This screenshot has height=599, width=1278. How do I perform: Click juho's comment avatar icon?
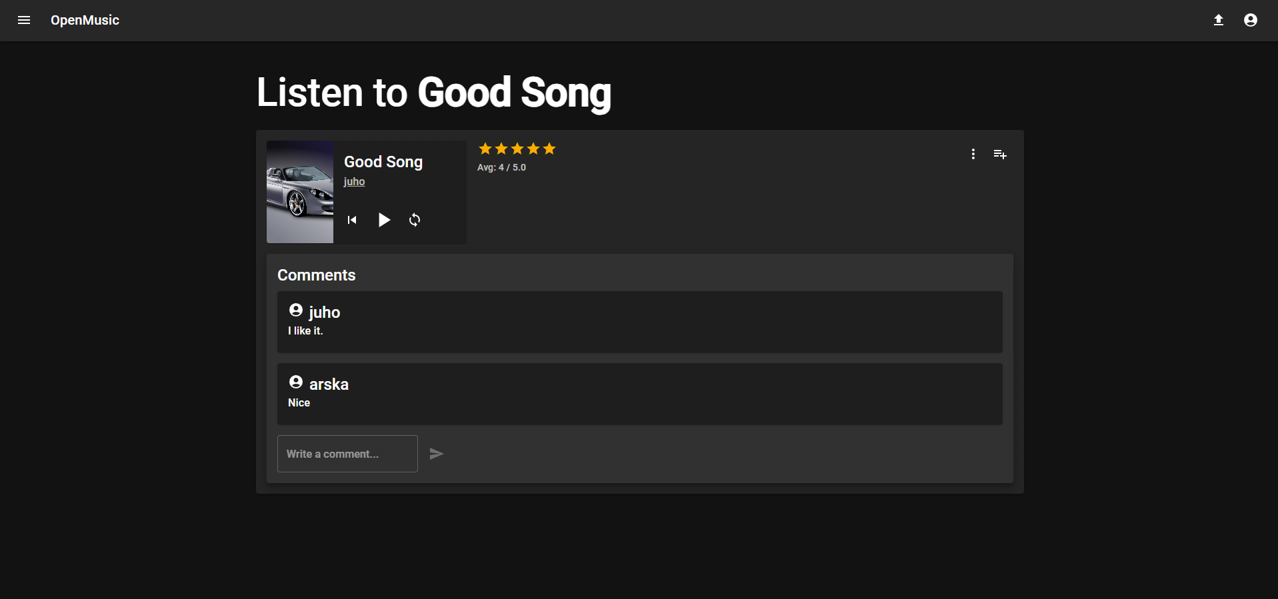pos(296,310)
